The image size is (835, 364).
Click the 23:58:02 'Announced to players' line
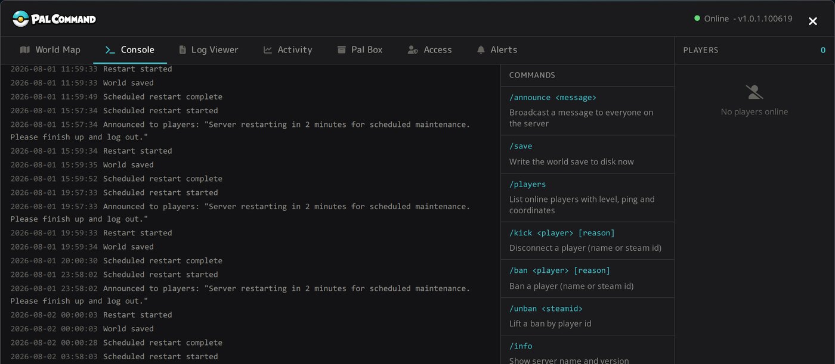240,294
